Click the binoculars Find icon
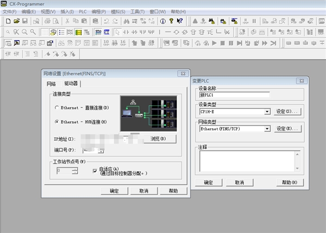This screenshot has width=326, height=233. click(x=127, y=21)
